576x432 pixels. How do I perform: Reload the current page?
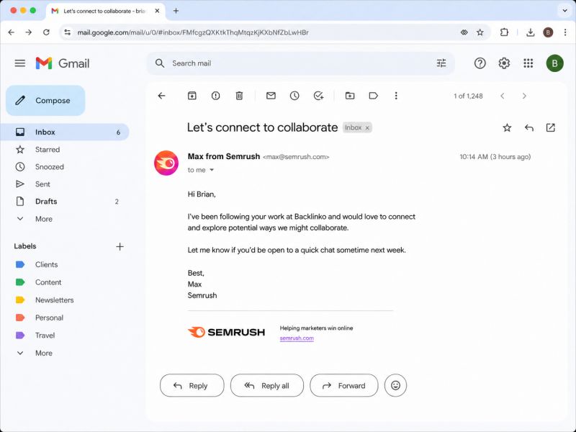tap(46, 32)
